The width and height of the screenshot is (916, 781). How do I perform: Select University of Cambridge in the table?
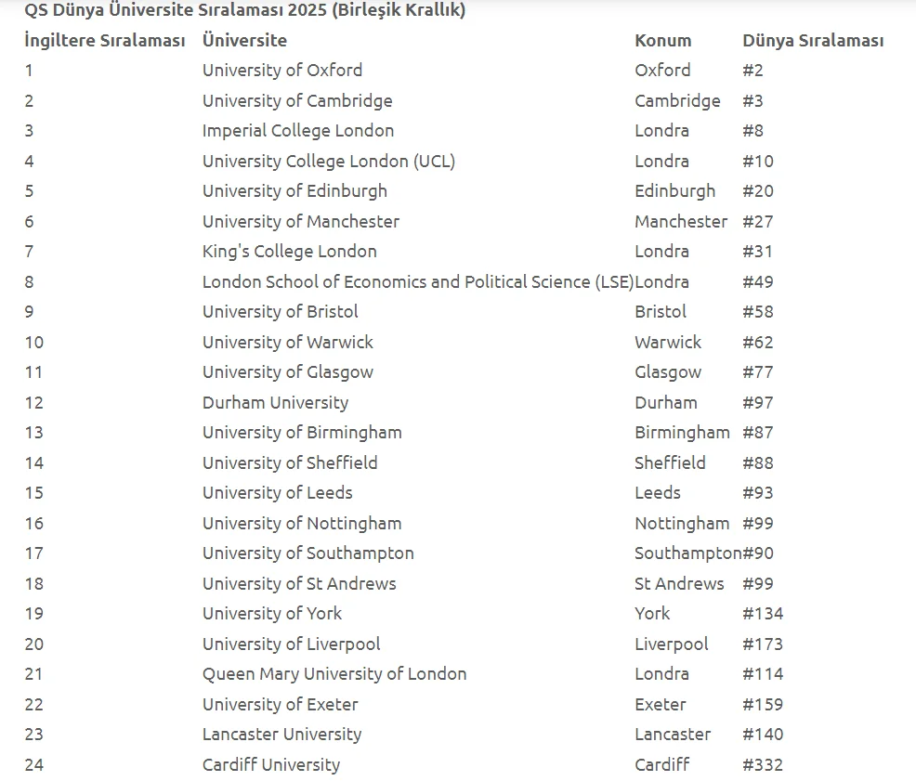(x=297, y=101)
